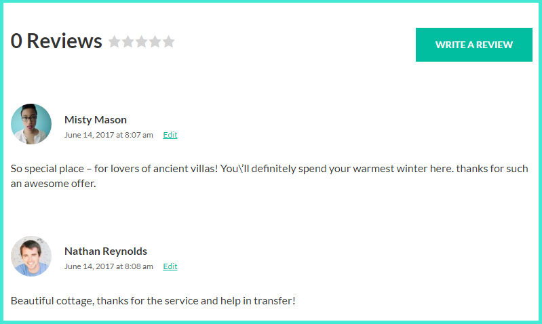Select the Misty Mason author name

click(96, 120)
